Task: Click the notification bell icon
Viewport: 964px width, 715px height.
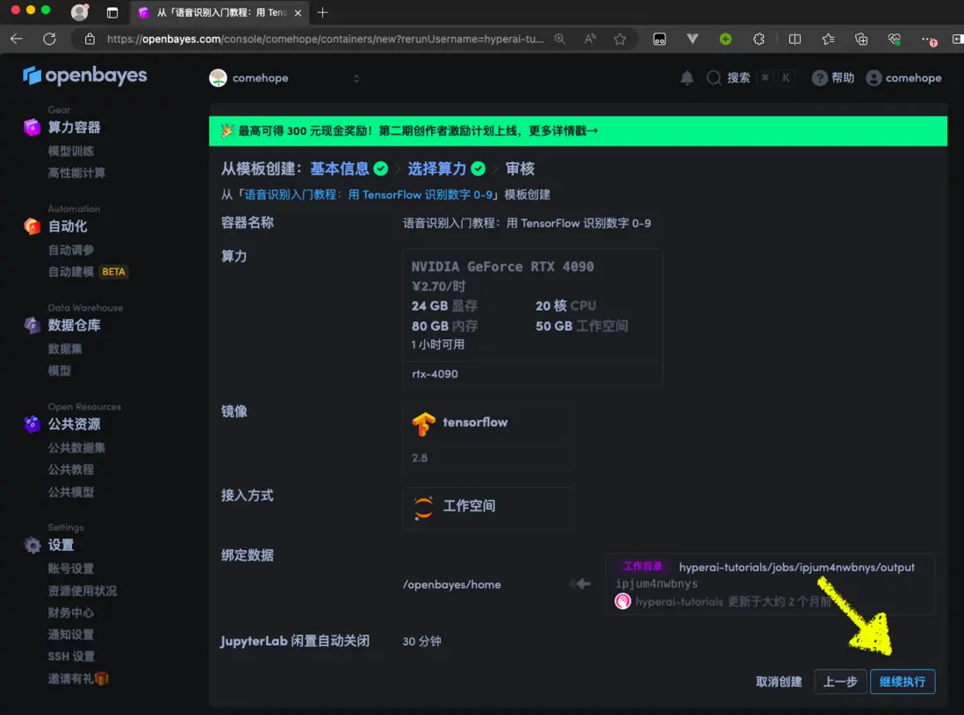Action: pos(687,78)
